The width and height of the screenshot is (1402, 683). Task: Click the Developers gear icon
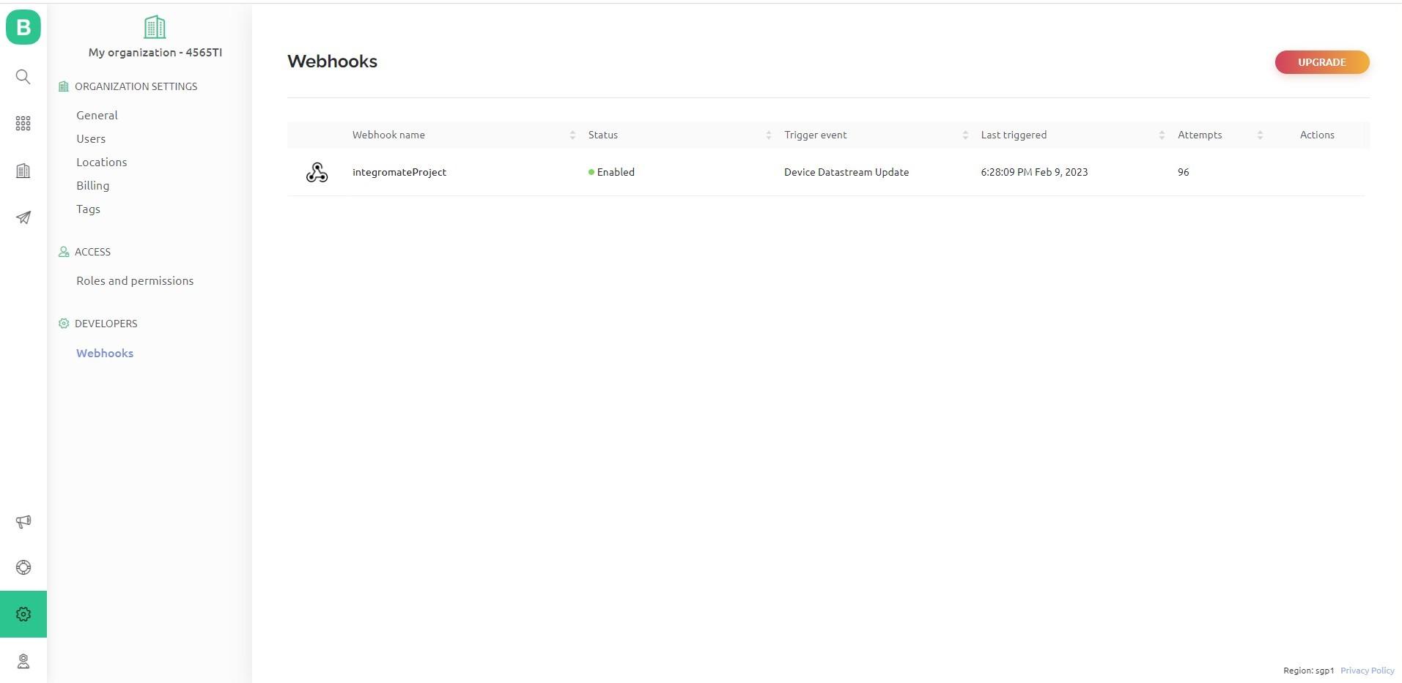point(64,324)
